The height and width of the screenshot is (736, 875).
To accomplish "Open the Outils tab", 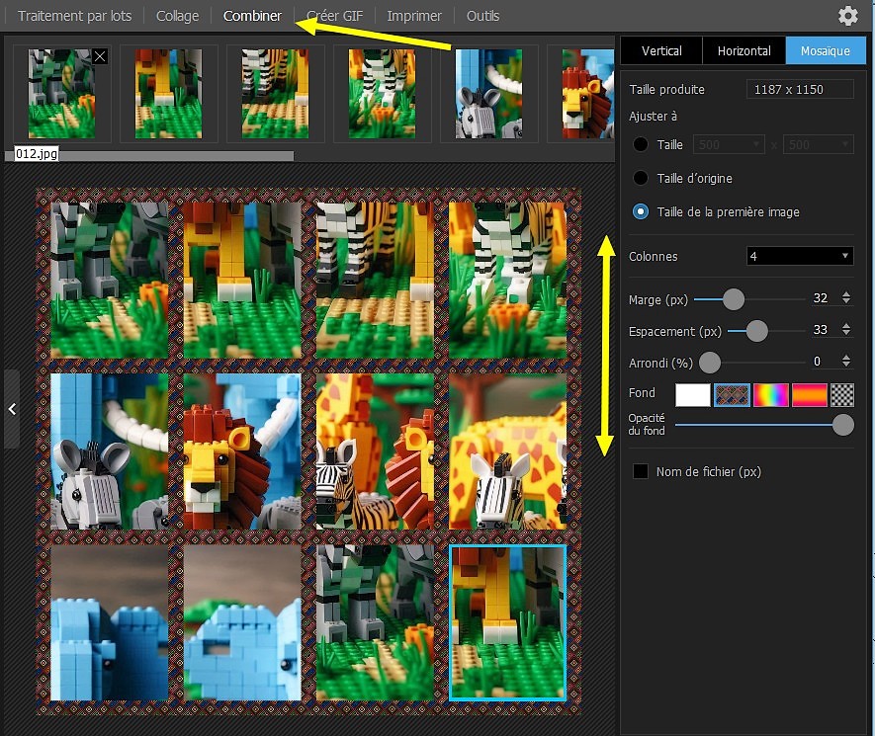I will [482, 16].
